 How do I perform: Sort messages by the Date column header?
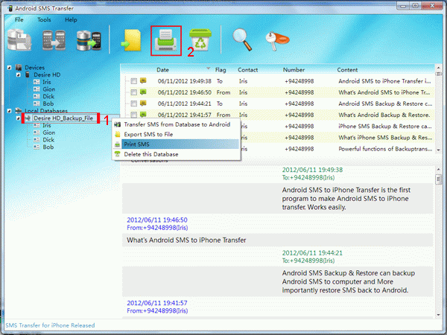[x=162, y=70]
